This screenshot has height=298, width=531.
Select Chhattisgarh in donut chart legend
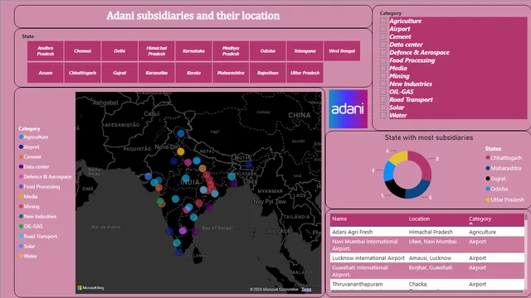(504, 158)
